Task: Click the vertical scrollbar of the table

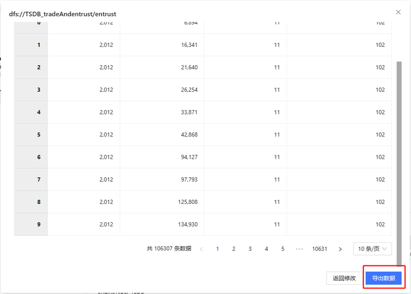Action: coord(399,162)
